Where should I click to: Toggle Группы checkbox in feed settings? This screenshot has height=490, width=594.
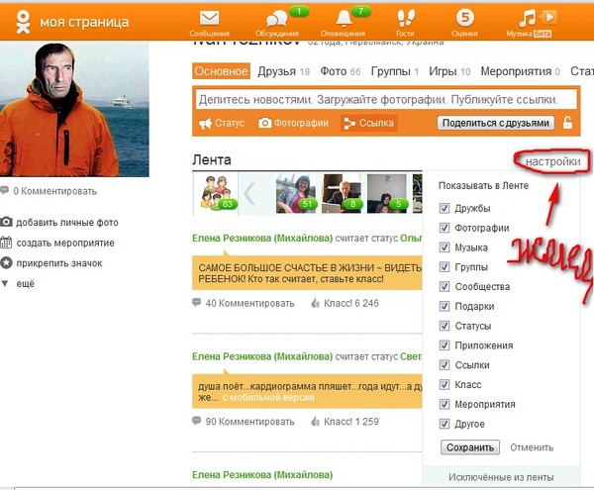(444, 267)
